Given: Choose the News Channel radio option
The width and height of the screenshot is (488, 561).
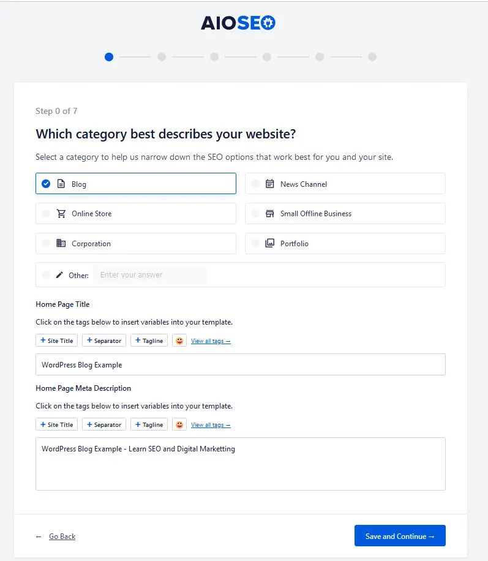Looking at the screenshot, I should click(255, 184).
